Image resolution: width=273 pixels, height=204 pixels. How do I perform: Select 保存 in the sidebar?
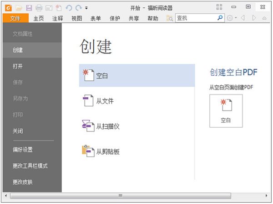pos(32,83)
